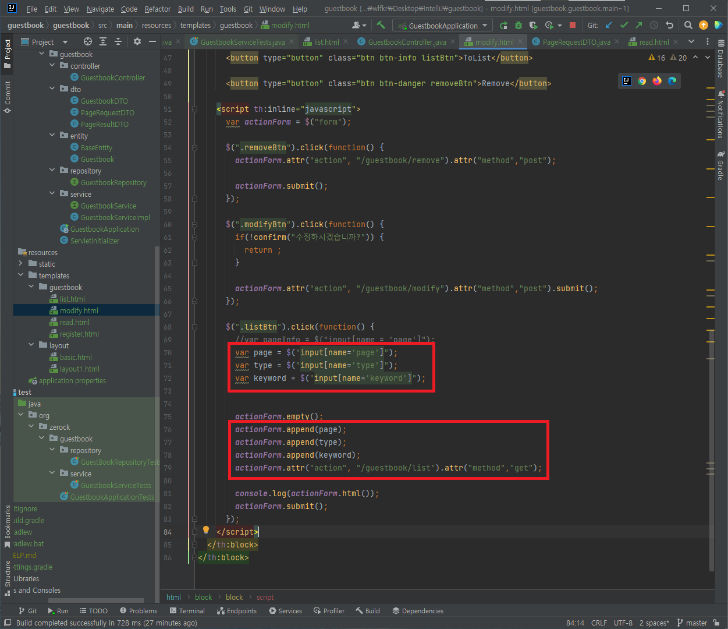Select opened file crosshair icon in Project panel
Image resolution: width=728 pixels, height=629 pixels.
click(x=87, y=41)
